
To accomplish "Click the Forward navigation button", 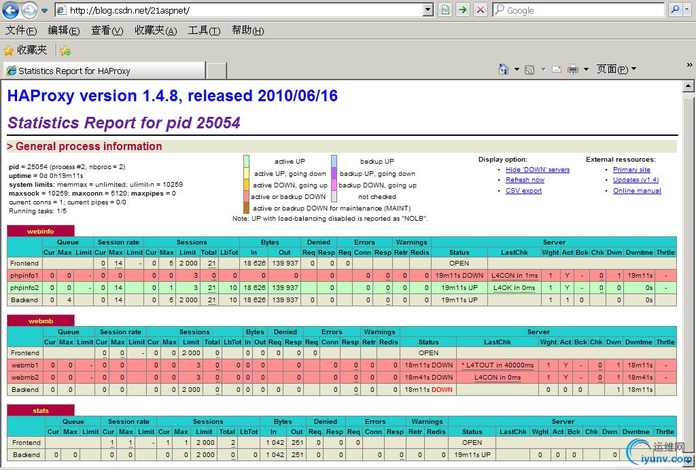I will tap(29, 10).
